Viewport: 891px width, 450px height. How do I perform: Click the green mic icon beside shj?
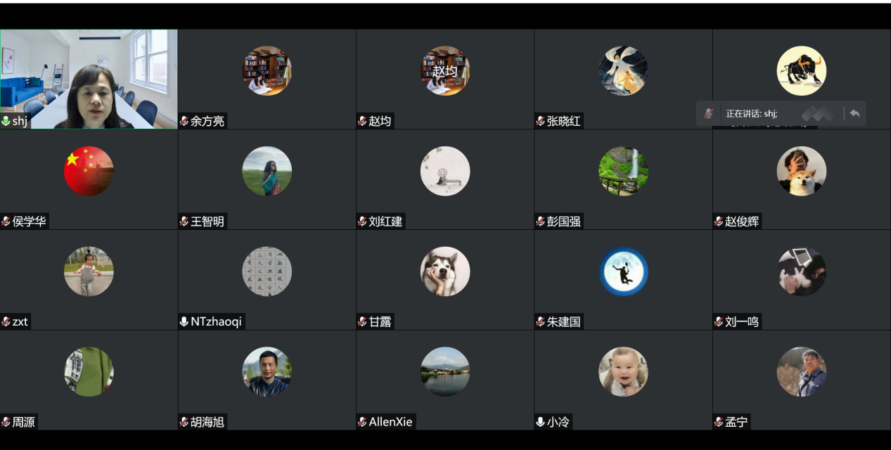(6, 122)
